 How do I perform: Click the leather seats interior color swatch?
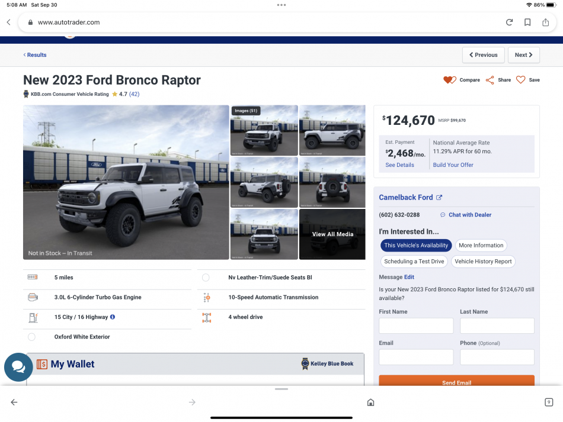(206, 278)
